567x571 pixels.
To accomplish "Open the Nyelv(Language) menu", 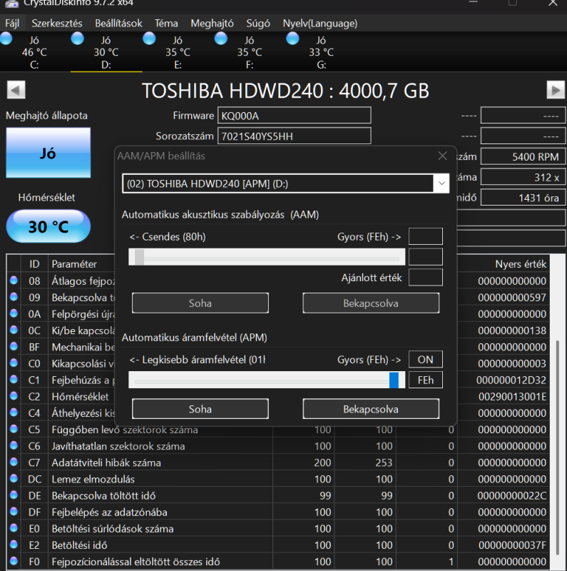I will pos(320,23).
